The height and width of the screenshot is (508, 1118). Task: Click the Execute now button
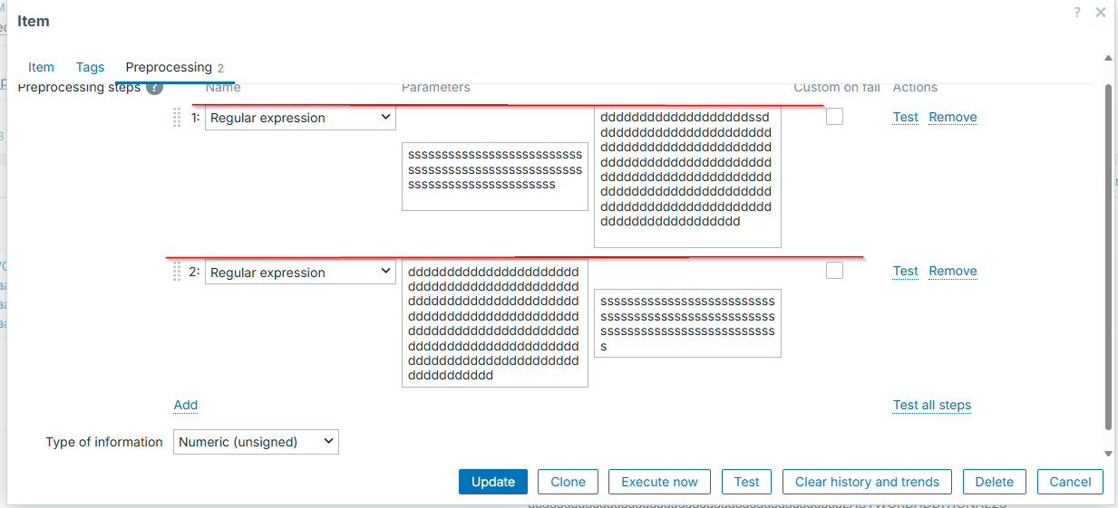tap(659, 482)
